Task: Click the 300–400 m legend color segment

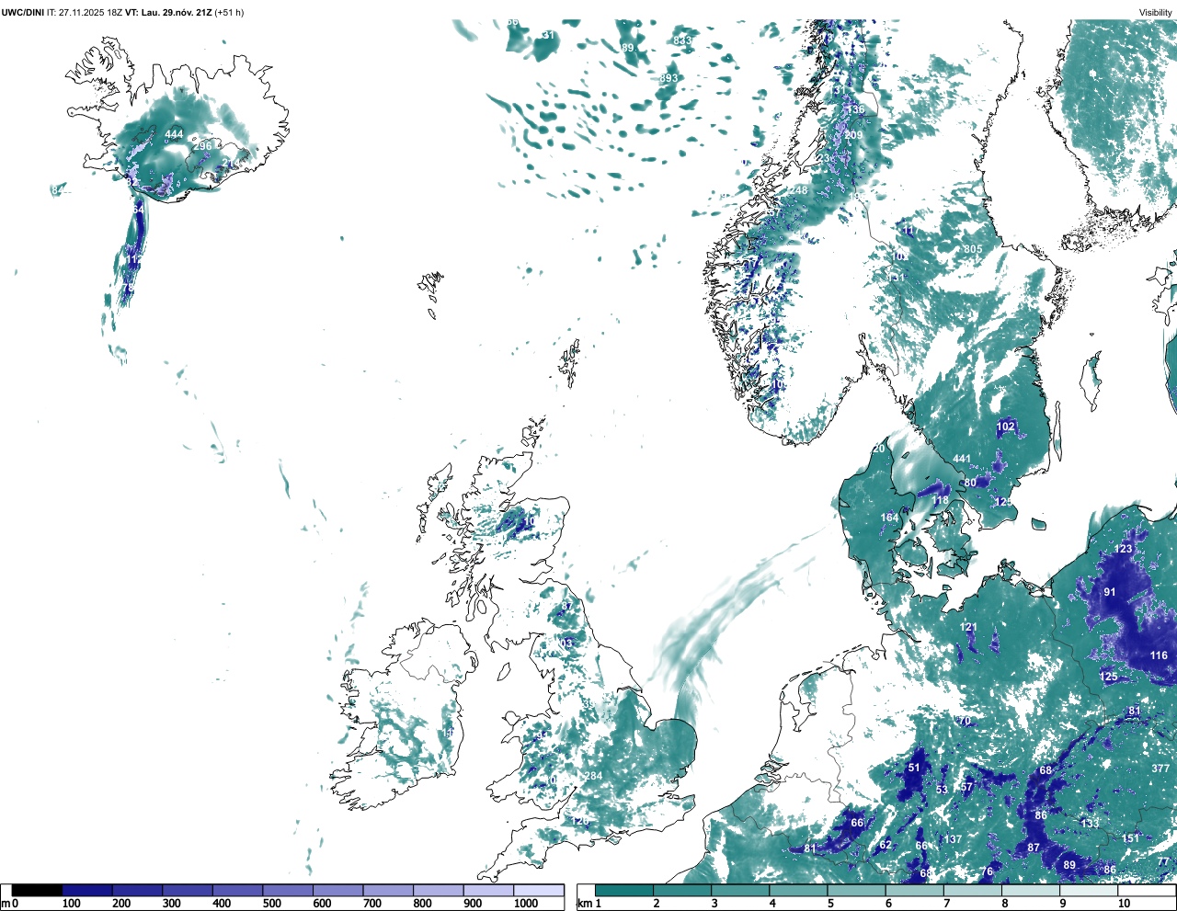Action: click(188, 890)
